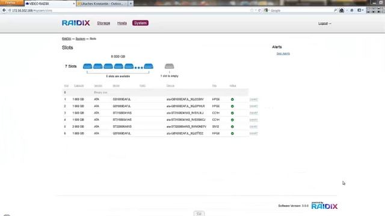Click the first blue drive slot icon

(87, 66)
